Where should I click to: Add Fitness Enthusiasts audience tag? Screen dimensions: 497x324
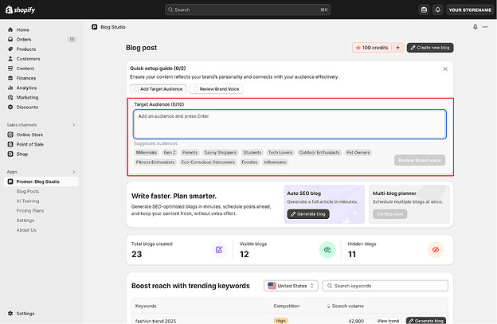[x=155, y=162]
